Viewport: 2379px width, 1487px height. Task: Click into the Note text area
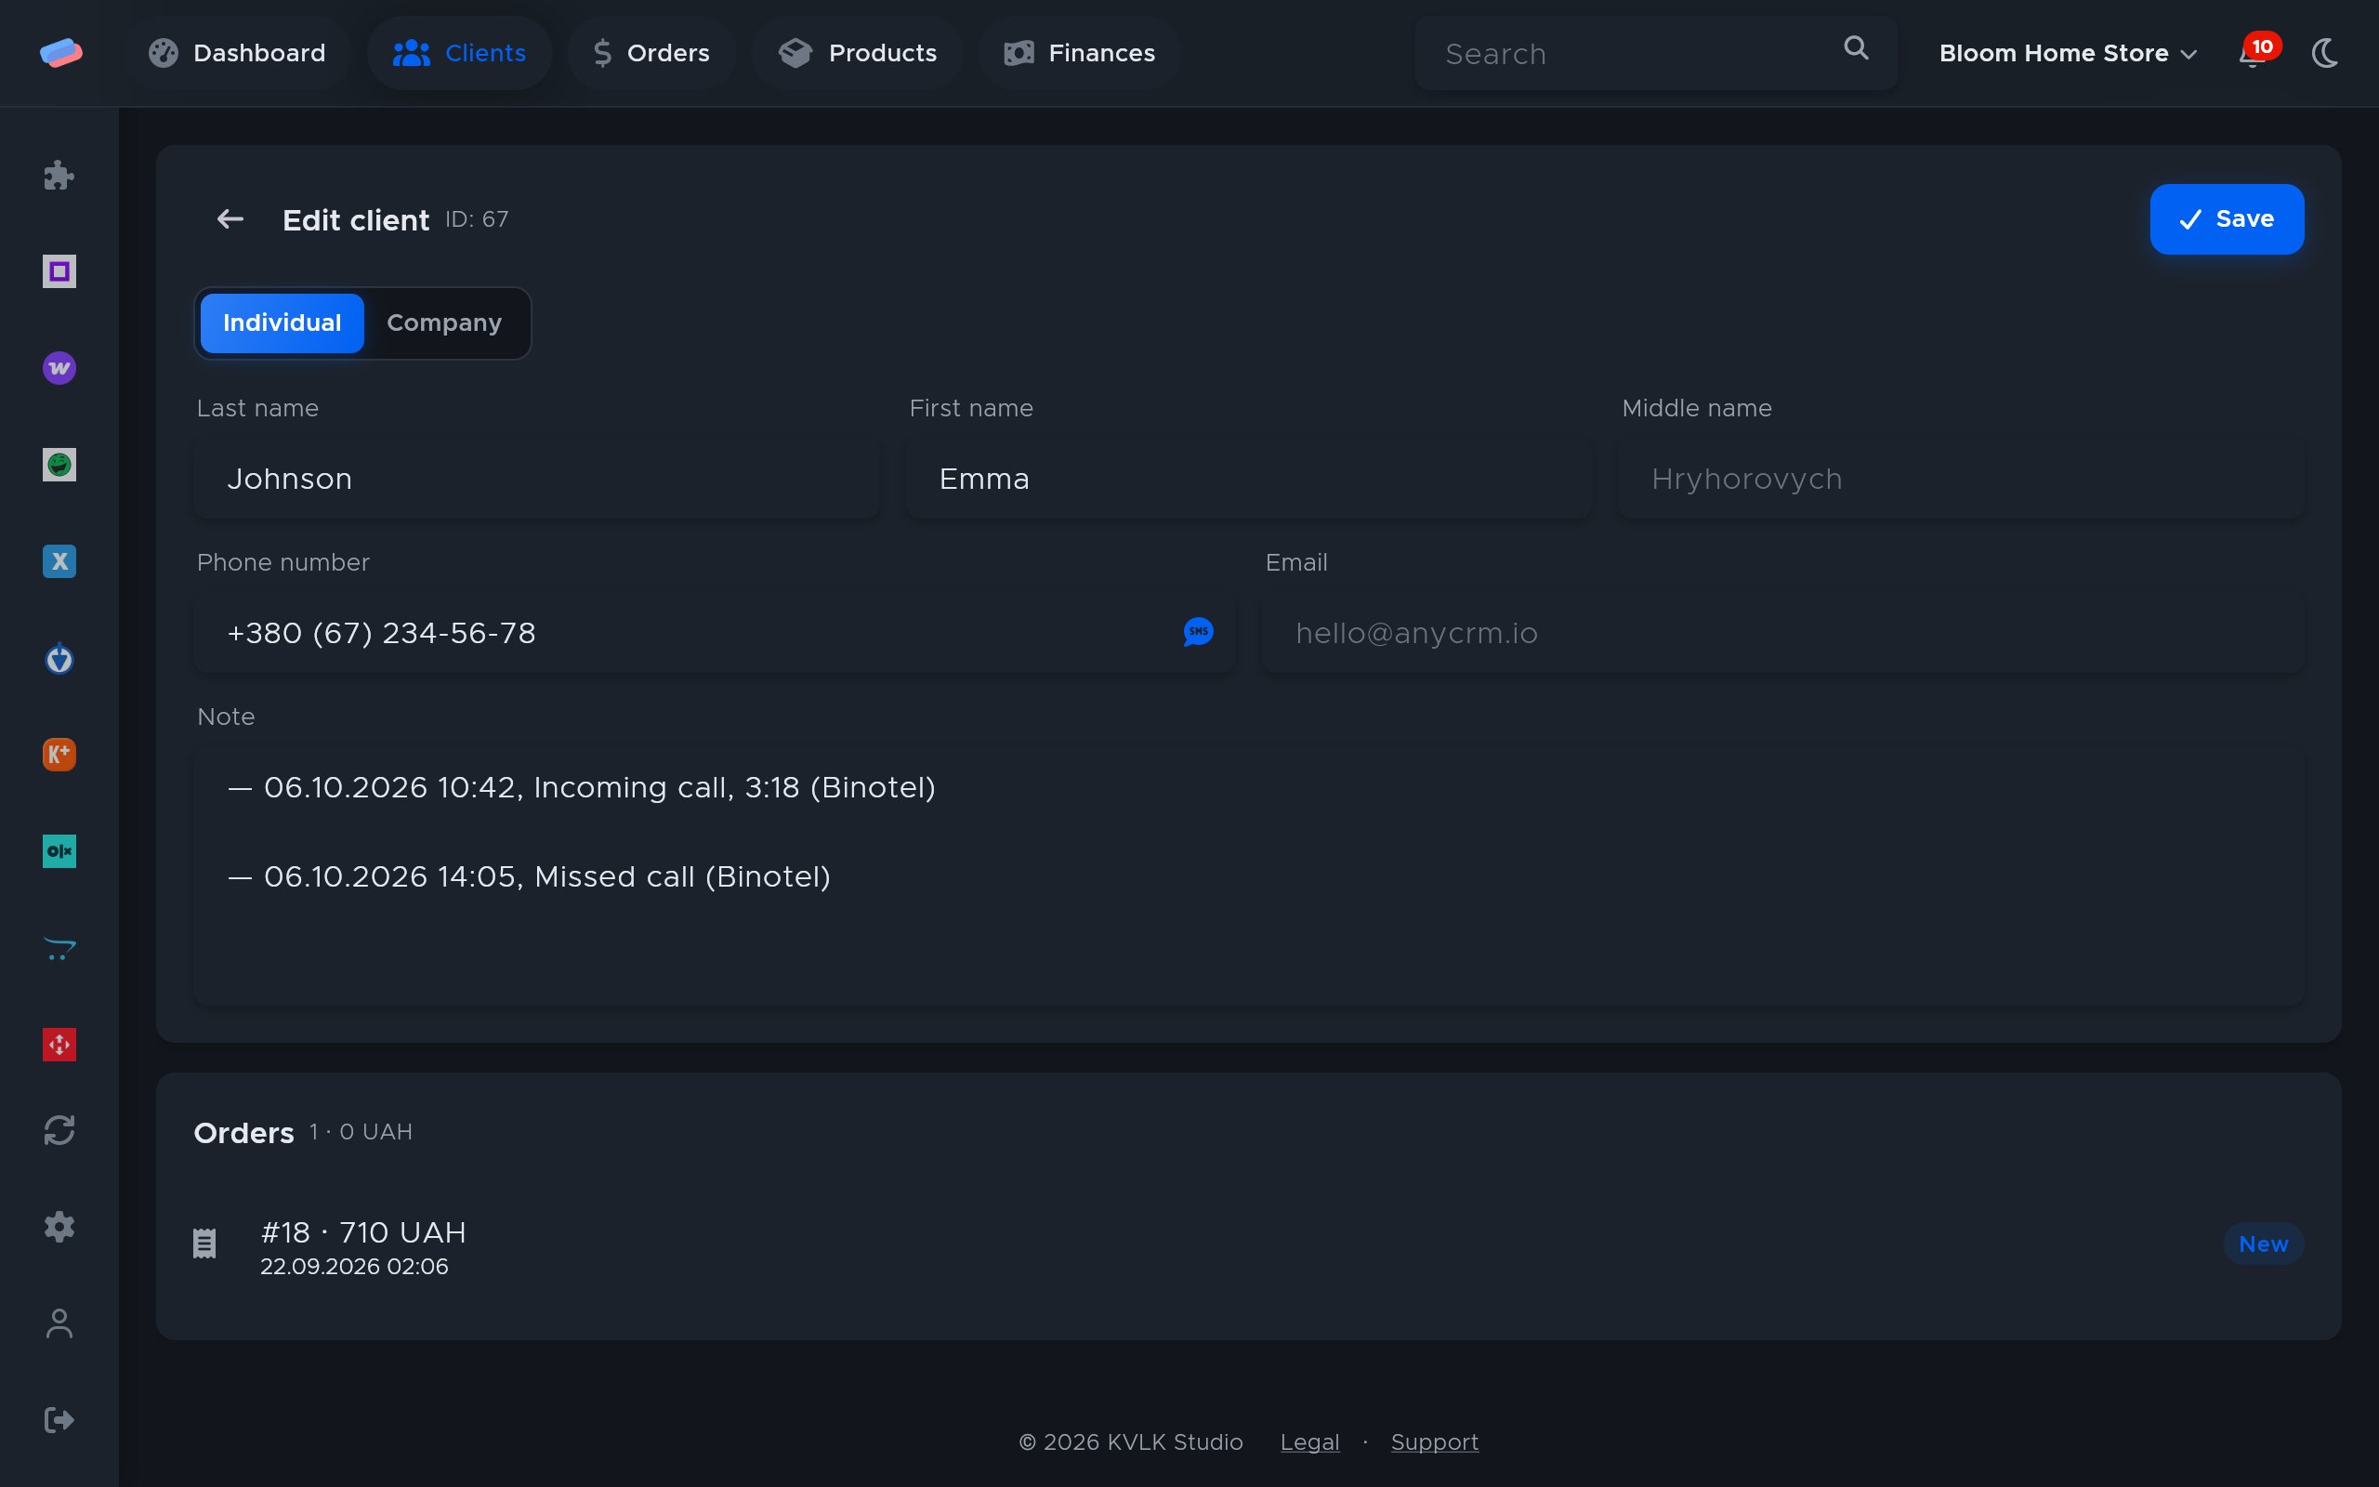click(1248, 875)
